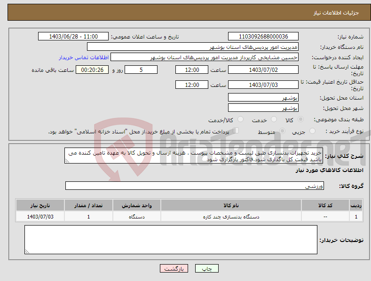Image resolution: width=371 pixels, height=281 pixels.
Task: Click the days remaining field showing 5
Action: [x=141, y=70]
